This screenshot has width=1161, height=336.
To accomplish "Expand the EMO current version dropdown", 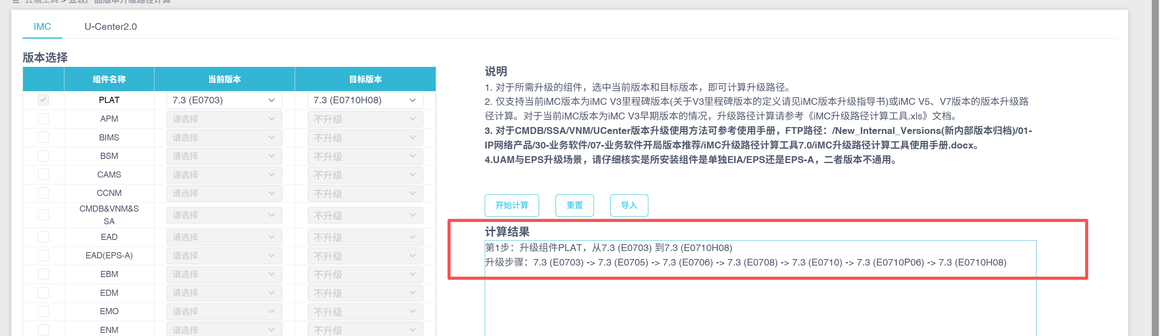I will coord(224,312).
